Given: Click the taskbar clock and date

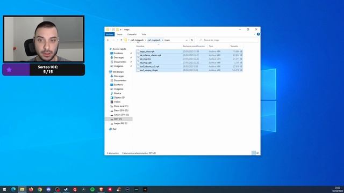Looking at the screenshot, I should [338, 189].
